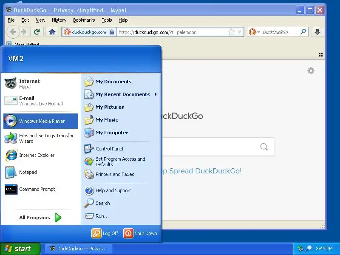
Task: Open Mypal Internet from the Start menu
Action: click(40, 84)
